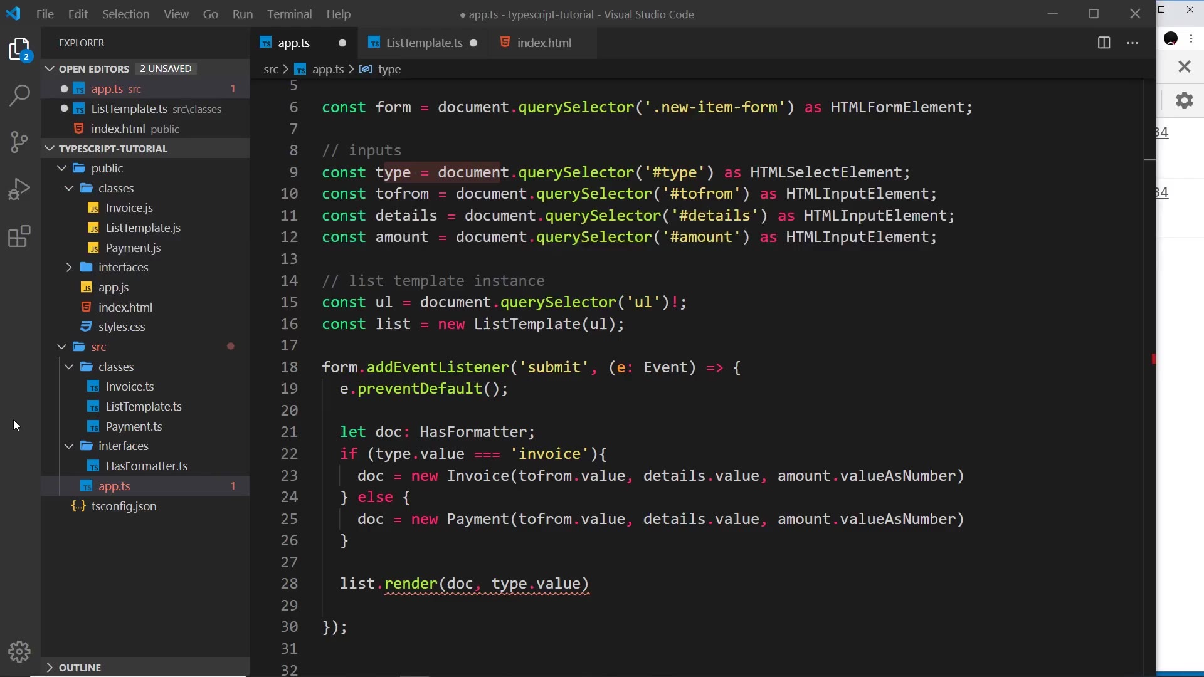Viewport: 1204px width, 677px height.
Task: Click the VS Code logo icon
Action: coord(13,14)
